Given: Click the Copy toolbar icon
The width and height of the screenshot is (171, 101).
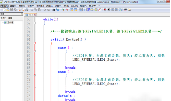Looking at the screenshot, I should click(x=36, y=10).
